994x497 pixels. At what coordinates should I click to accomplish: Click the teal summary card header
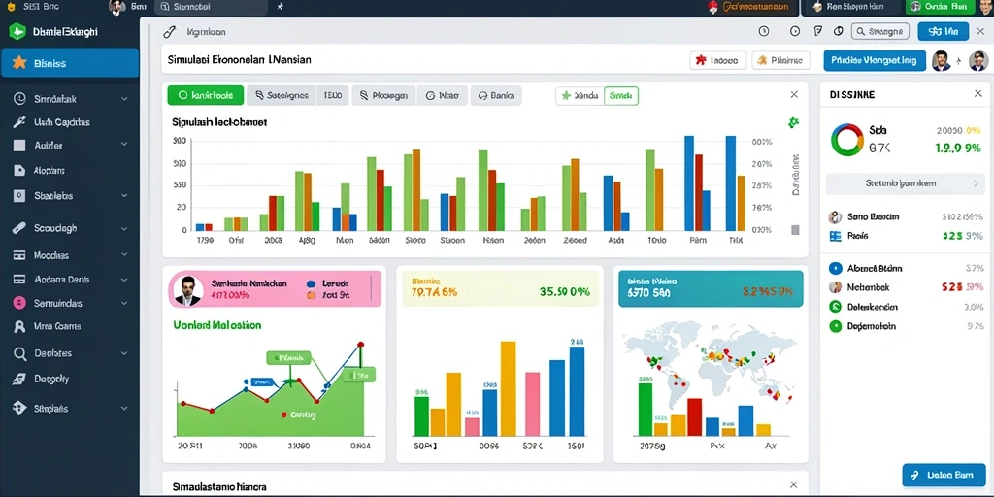point(710,288)
